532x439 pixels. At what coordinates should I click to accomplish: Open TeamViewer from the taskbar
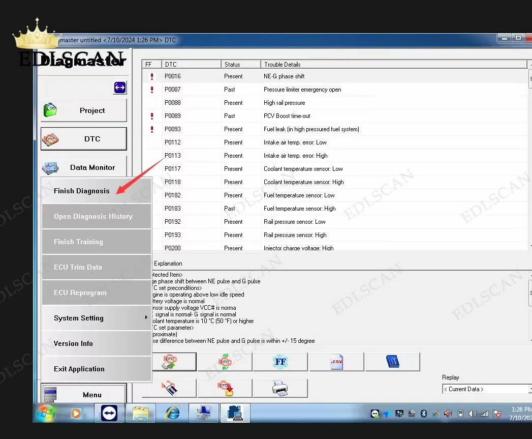109,413
